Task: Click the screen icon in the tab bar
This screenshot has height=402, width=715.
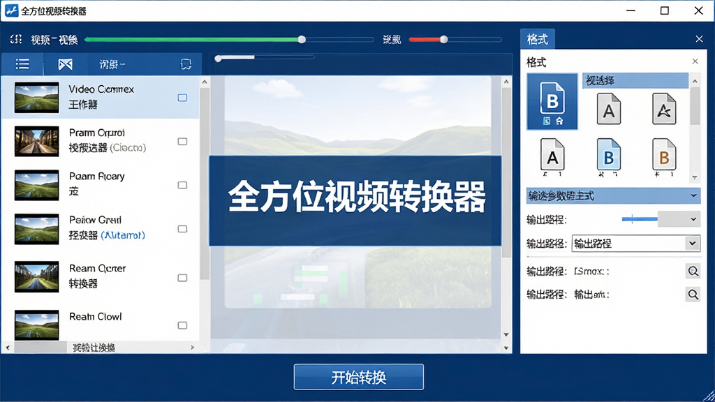Action: click(186, 64)
